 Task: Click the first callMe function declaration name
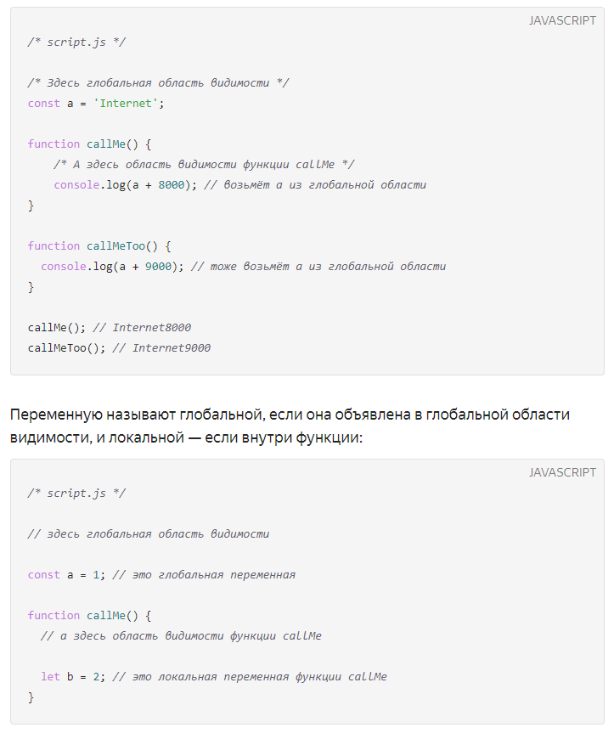106,144
